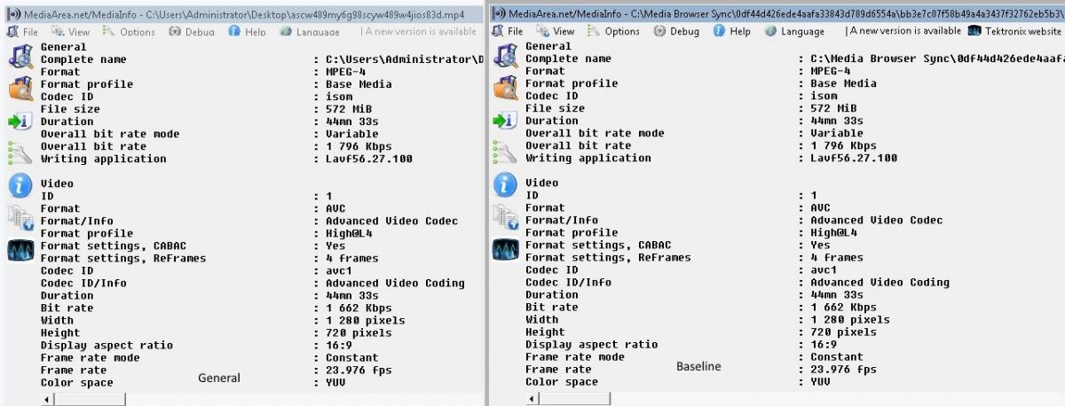This screenshot has width=1065, height=406.
Task: Click view documents icon in right window sidebar
Action: (x=505, y=216)
